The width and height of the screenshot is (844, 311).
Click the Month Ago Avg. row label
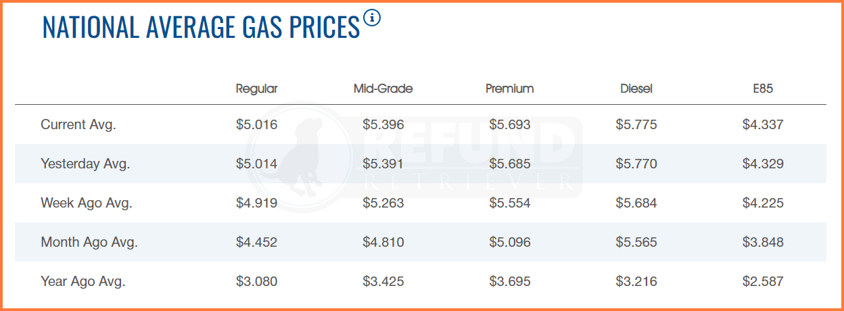point(89,242)
